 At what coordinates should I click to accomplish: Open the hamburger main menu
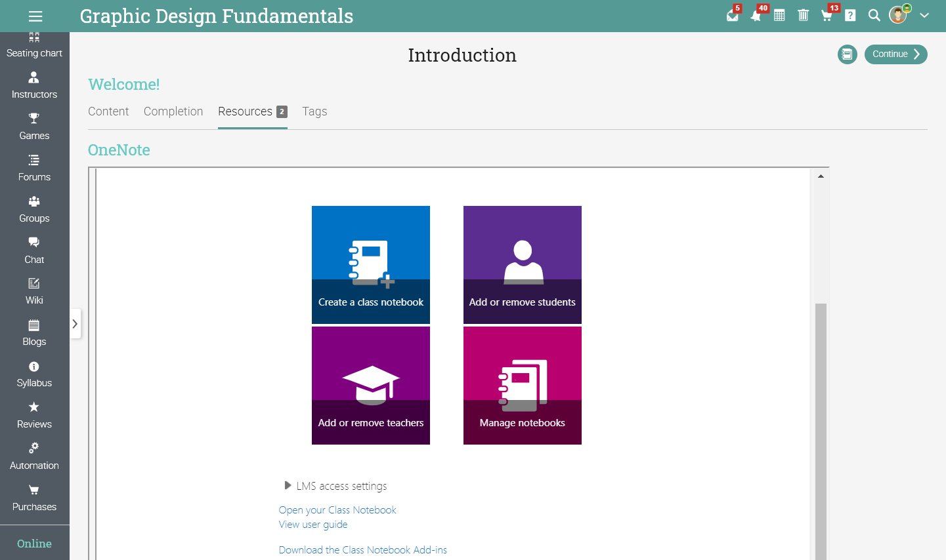click(x=35, y=16)
